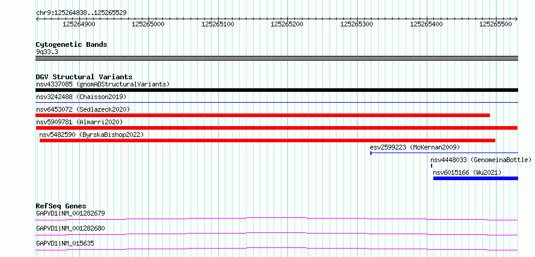Open gene label GAPVD1|NM_001282680
The height and width of the screenshot is (257, 535).
(x=70, y=228)
